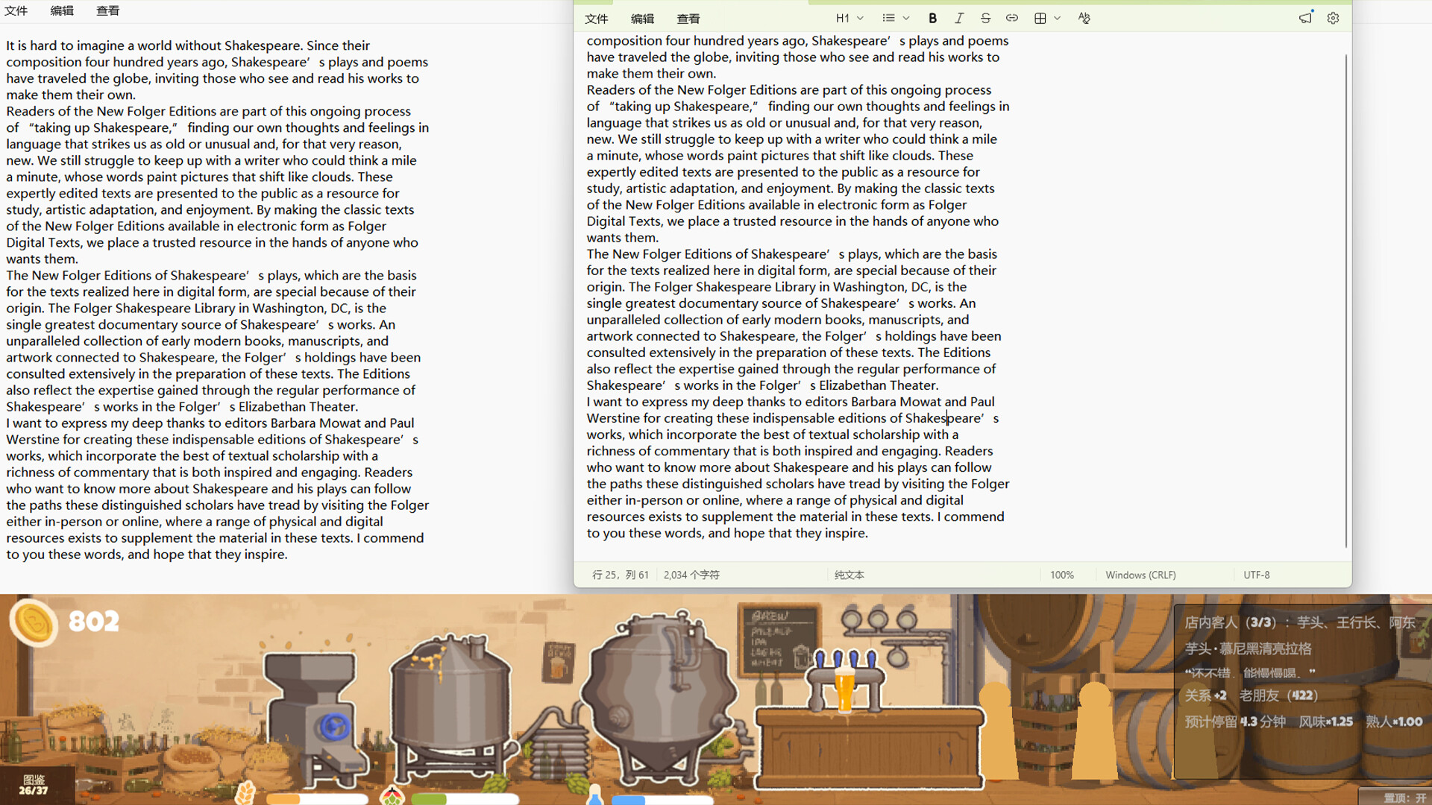Click the beer poster on the wall
1432x805 pixels.
[559, 662]
